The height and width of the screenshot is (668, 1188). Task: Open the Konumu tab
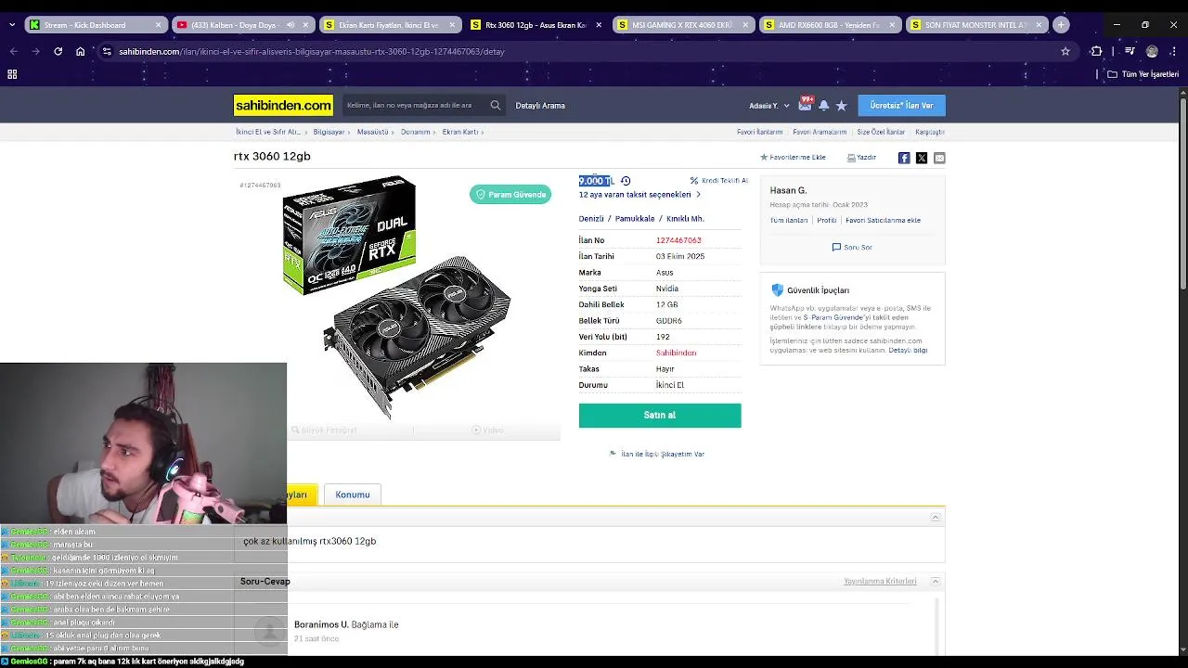(353, 495)
